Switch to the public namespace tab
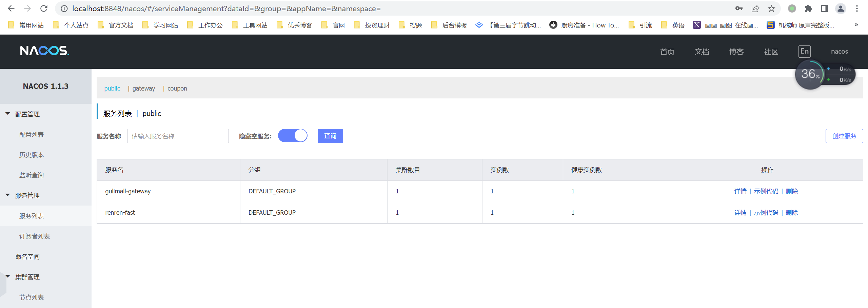The width and height of the screenshot is (868, 308). point(112,88)
